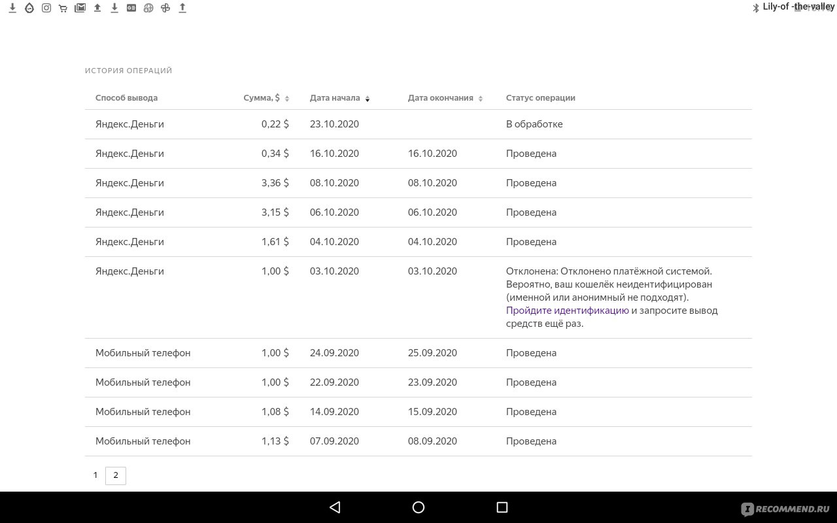Select Яндекс.Деньги in the 1,61 $ row
Viewport: 837px width, 523px height.
coord(129,242)
